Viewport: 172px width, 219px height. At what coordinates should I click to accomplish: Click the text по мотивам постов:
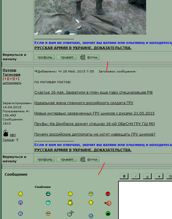coord(53,82)
